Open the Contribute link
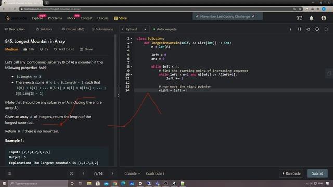This screenshot has width=333, height=187. [155, 173]
